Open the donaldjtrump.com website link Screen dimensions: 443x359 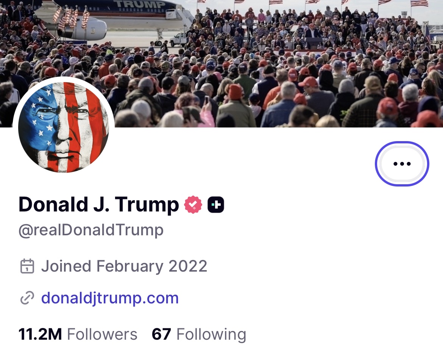click(x=110, y=298)
